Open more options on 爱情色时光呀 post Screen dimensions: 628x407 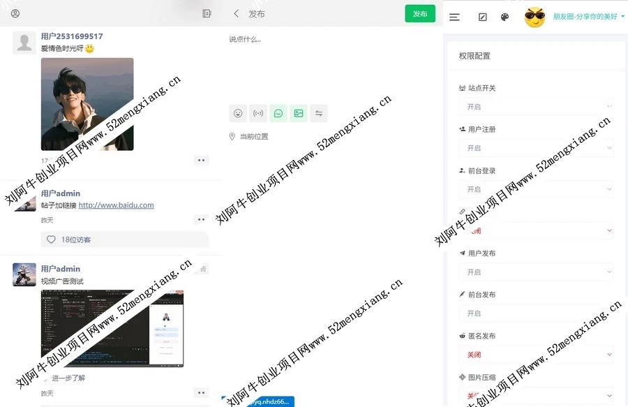click(x=201, y=161)
